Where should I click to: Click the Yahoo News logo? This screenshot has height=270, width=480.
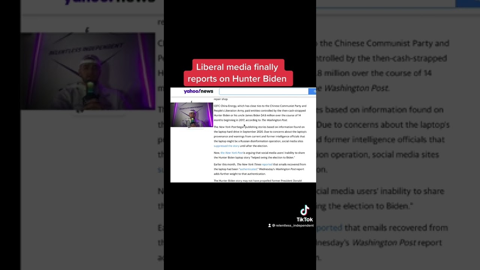pyautogui.click(x=198, y=91)
